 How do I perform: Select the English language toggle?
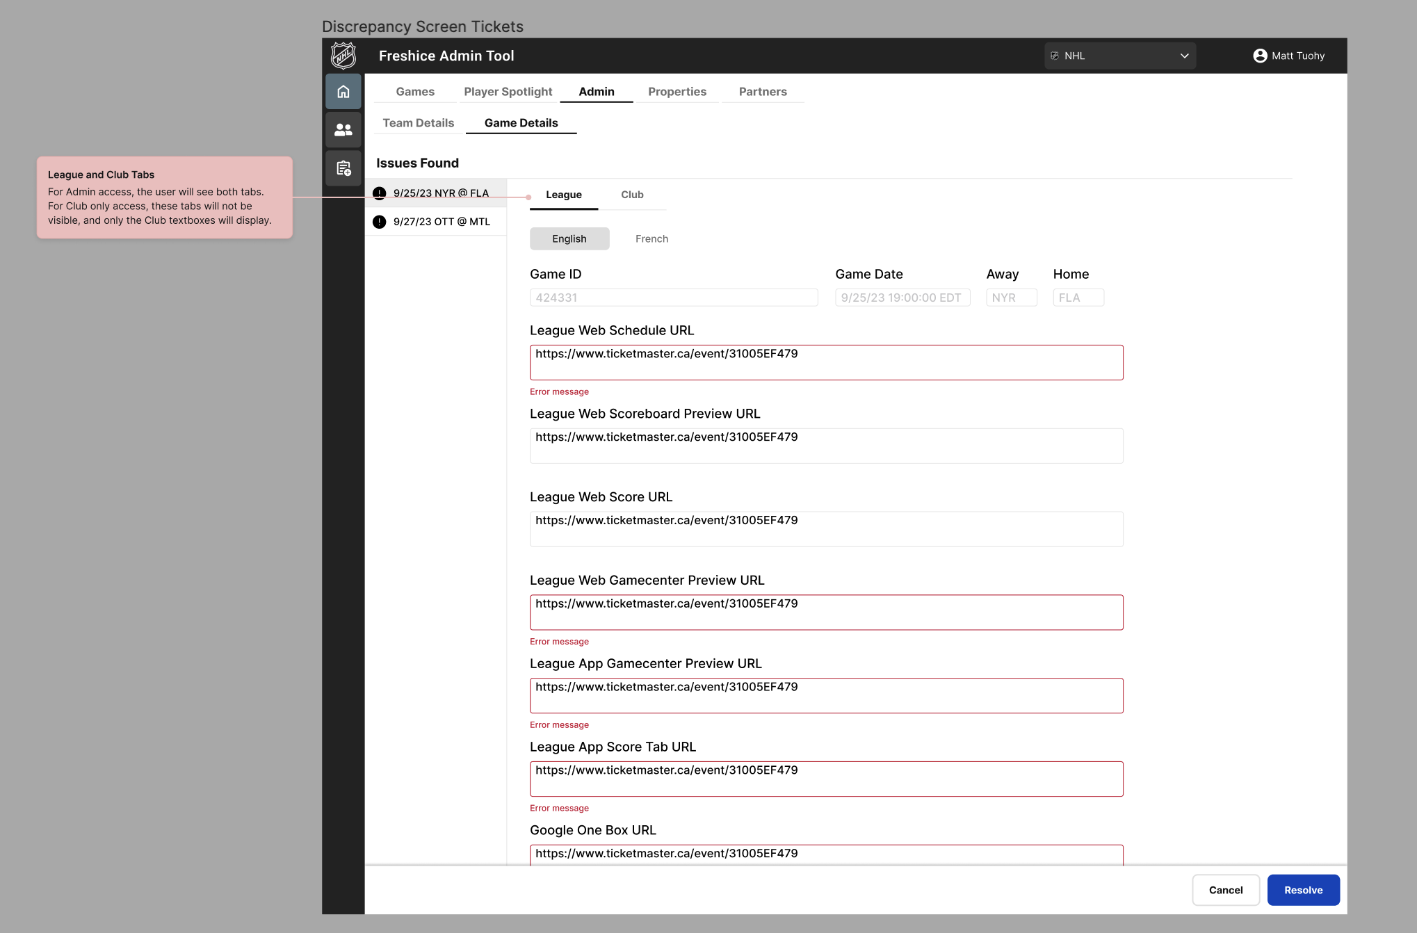click(569, 238)
